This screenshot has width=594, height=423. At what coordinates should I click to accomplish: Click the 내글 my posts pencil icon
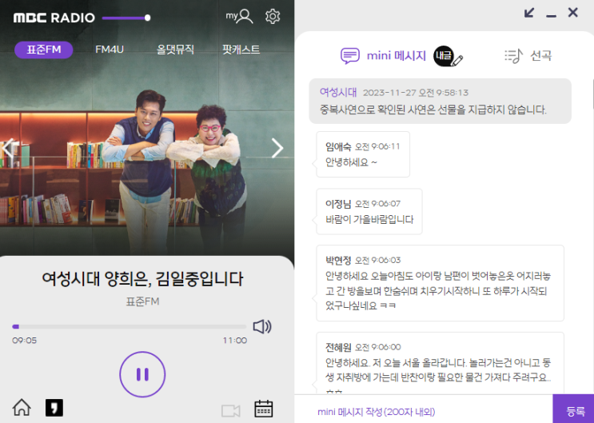(448, 56)
